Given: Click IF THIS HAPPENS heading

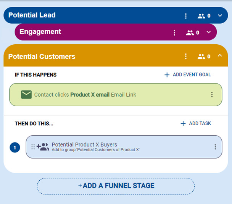Looking at the screenshot, I should click(35, 74).
